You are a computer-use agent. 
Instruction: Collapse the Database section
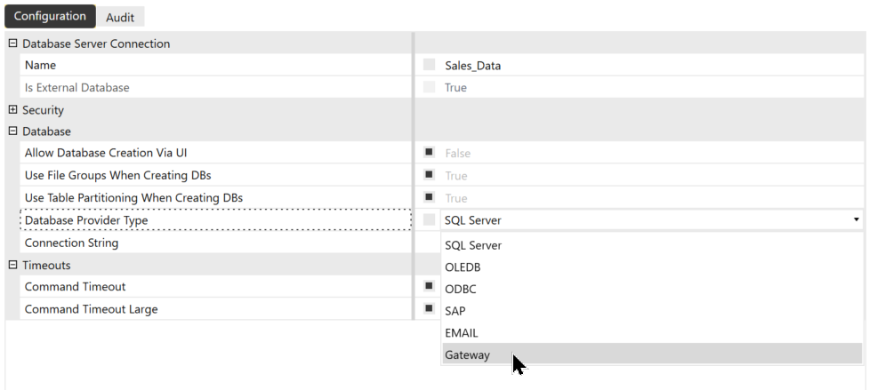coord(12,131)
